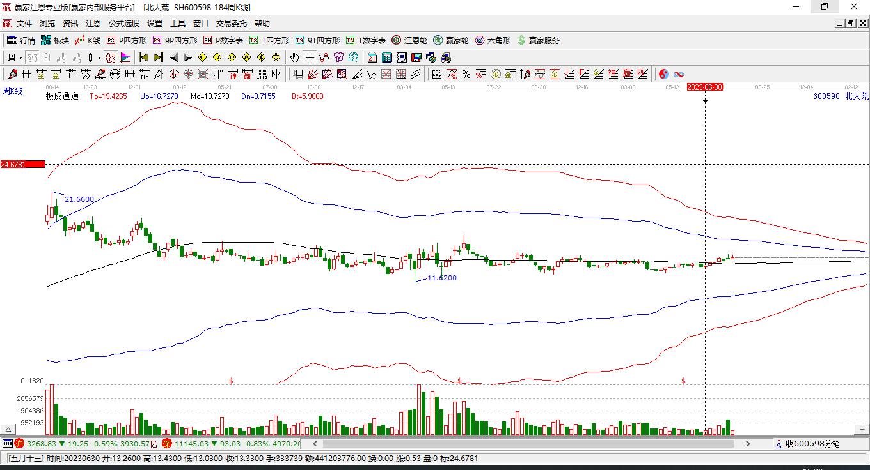Open the 江恩轮 Gann wheel
870x470 pixels.
tap(409, 40)
